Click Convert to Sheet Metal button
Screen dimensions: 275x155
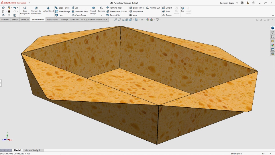coord(36,11)
